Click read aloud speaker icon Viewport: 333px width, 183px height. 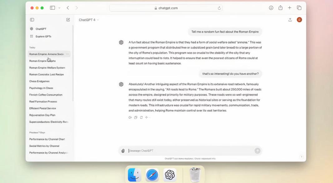pyautogui.click(x=130, y=117)
